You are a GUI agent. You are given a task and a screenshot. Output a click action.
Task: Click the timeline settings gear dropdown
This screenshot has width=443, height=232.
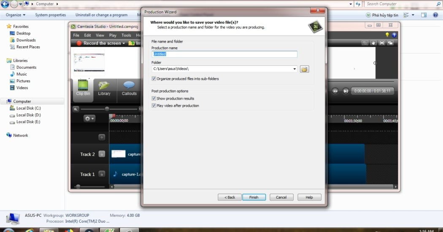89,119
